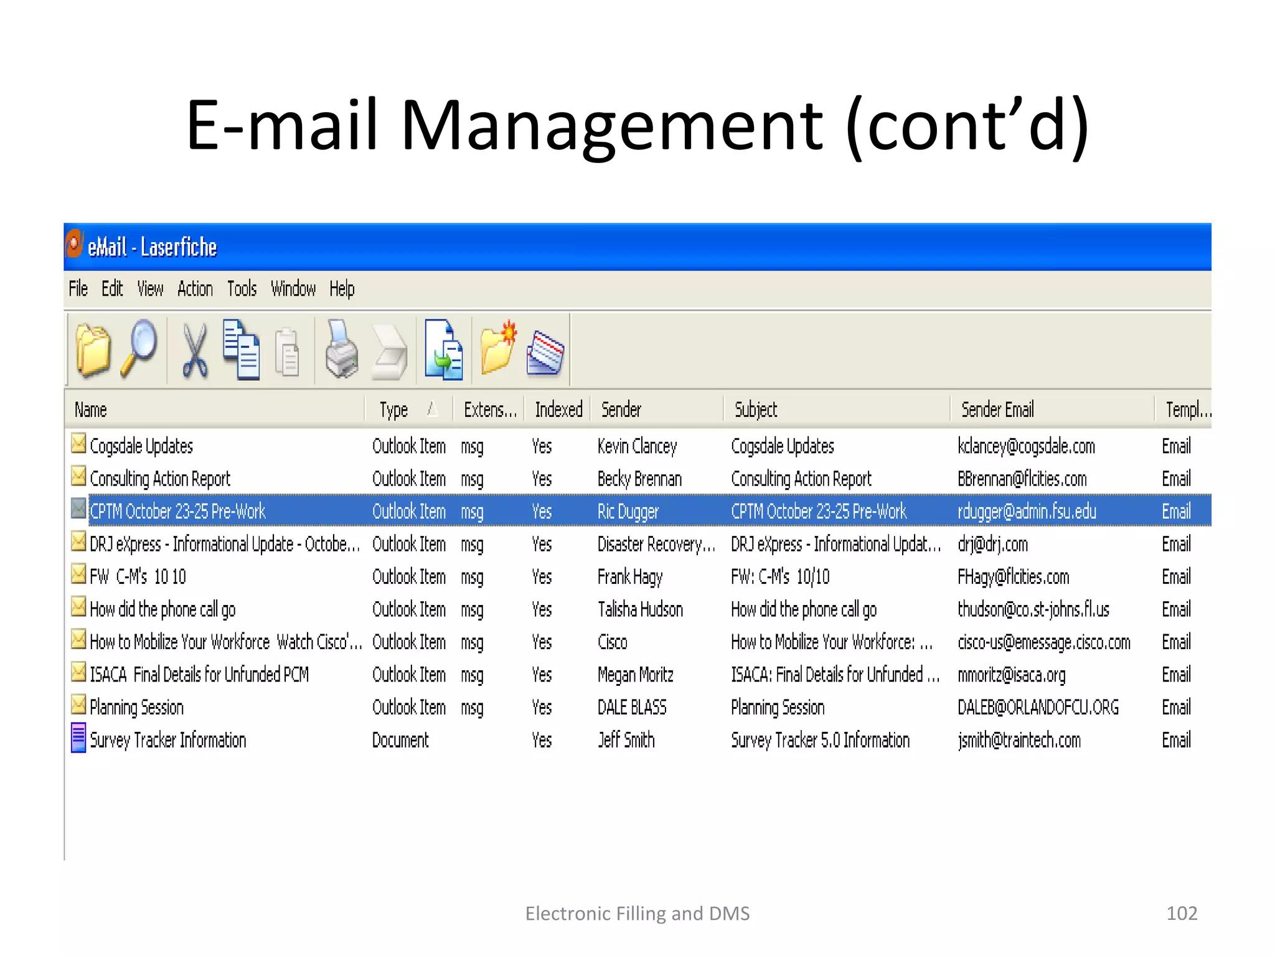Click the copy documents icon
The height and width of the screenshot is (956, 1275).
click(x=242, y=349)
